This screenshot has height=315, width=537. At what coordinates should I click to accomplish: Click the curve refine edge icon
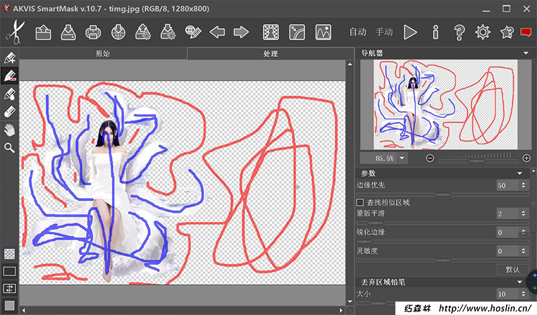(x=297, y=32)
